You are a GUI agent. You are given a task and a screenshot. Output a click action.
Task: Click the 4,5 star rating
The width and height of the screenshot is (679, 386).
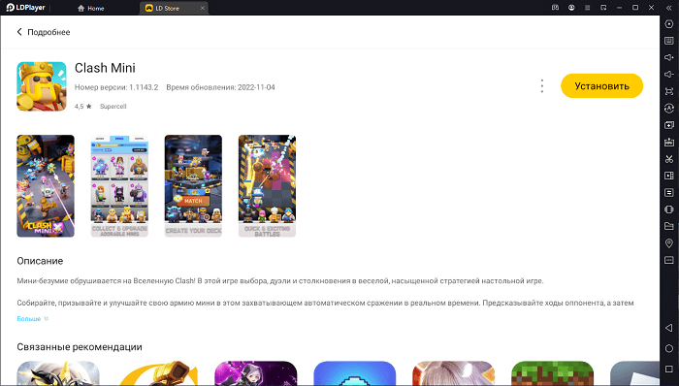click(82, 107)
